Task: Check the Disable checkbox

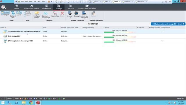Action: point(25,14)
